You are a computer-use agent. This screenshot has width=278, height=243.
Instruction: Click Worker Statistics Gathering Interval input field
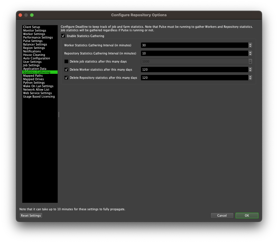(x=194, y=45)
